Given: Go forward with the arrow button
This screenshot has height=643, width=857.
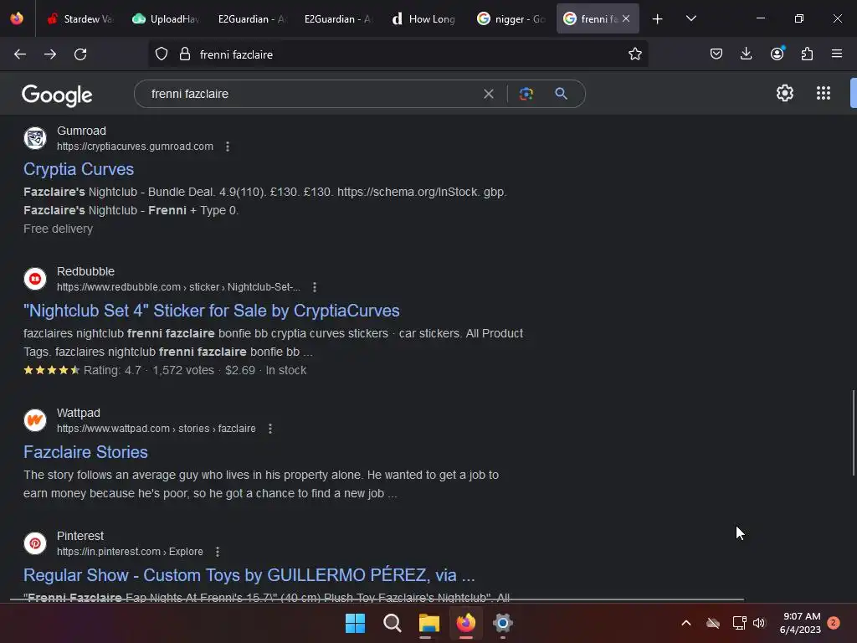Looking at the screenshot, I should 50,54.
